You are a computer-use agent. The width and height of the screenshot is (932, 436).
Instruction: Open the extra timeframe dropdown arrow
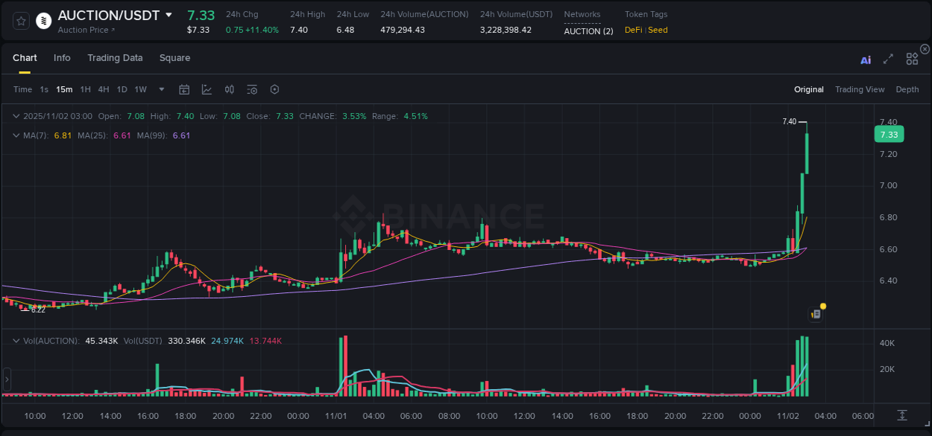coord(160,89)
